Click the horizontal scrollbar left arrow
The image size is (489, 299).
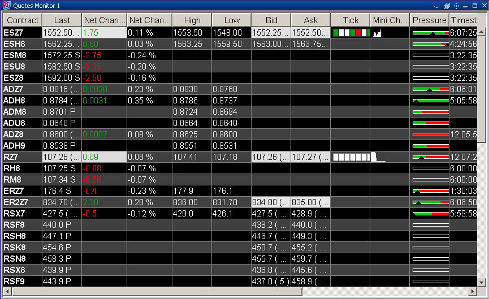[x=7, y=292]
